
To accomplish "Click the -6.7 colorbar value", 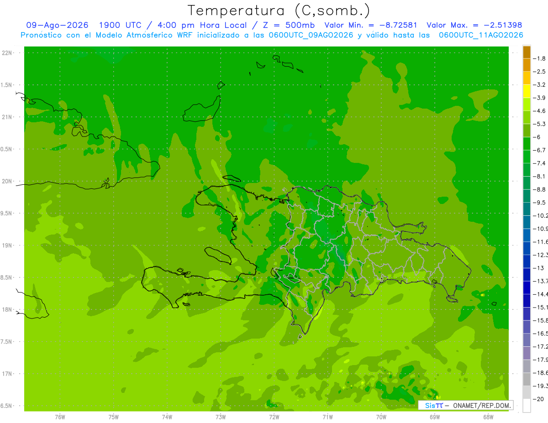I will [539, 150].
